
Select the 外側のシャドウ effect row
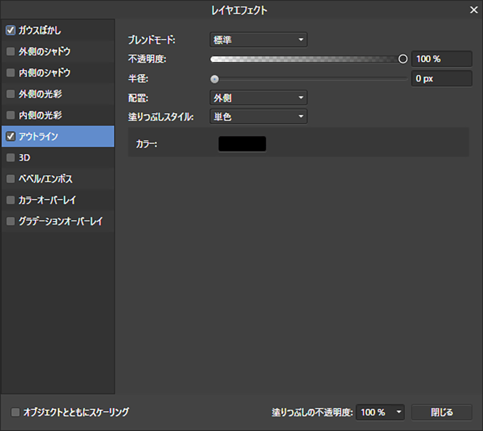(58, 52)
